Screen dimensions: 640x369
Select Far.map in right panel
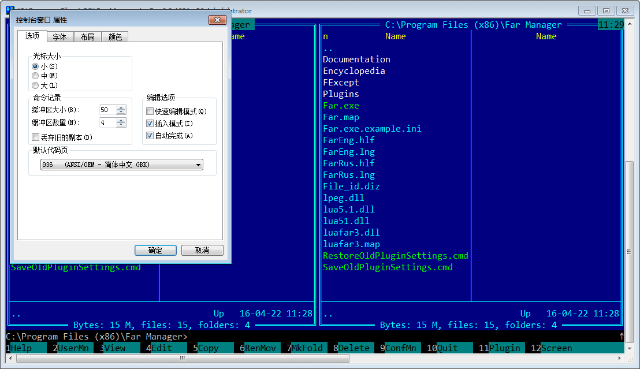coord(341,117)
